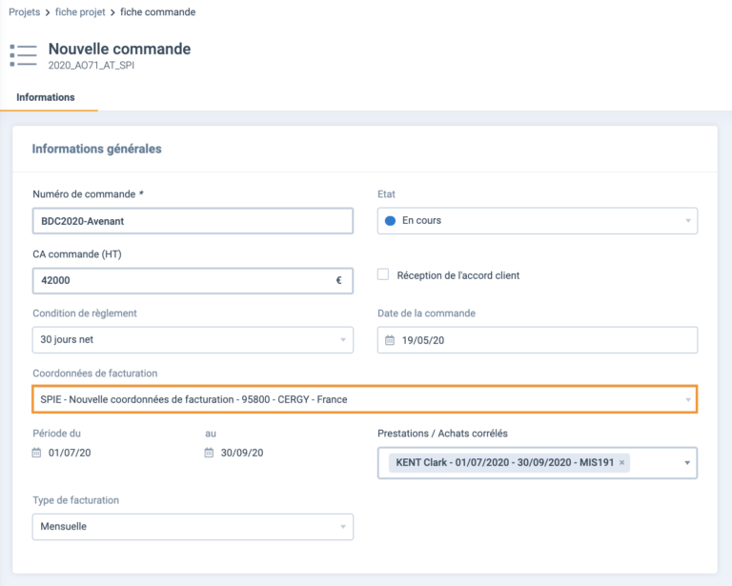Screen dimensions: 732x586
Task: Open the Prestations / Achats corrélés dropdown arrow
Action: tap(687, 463)
